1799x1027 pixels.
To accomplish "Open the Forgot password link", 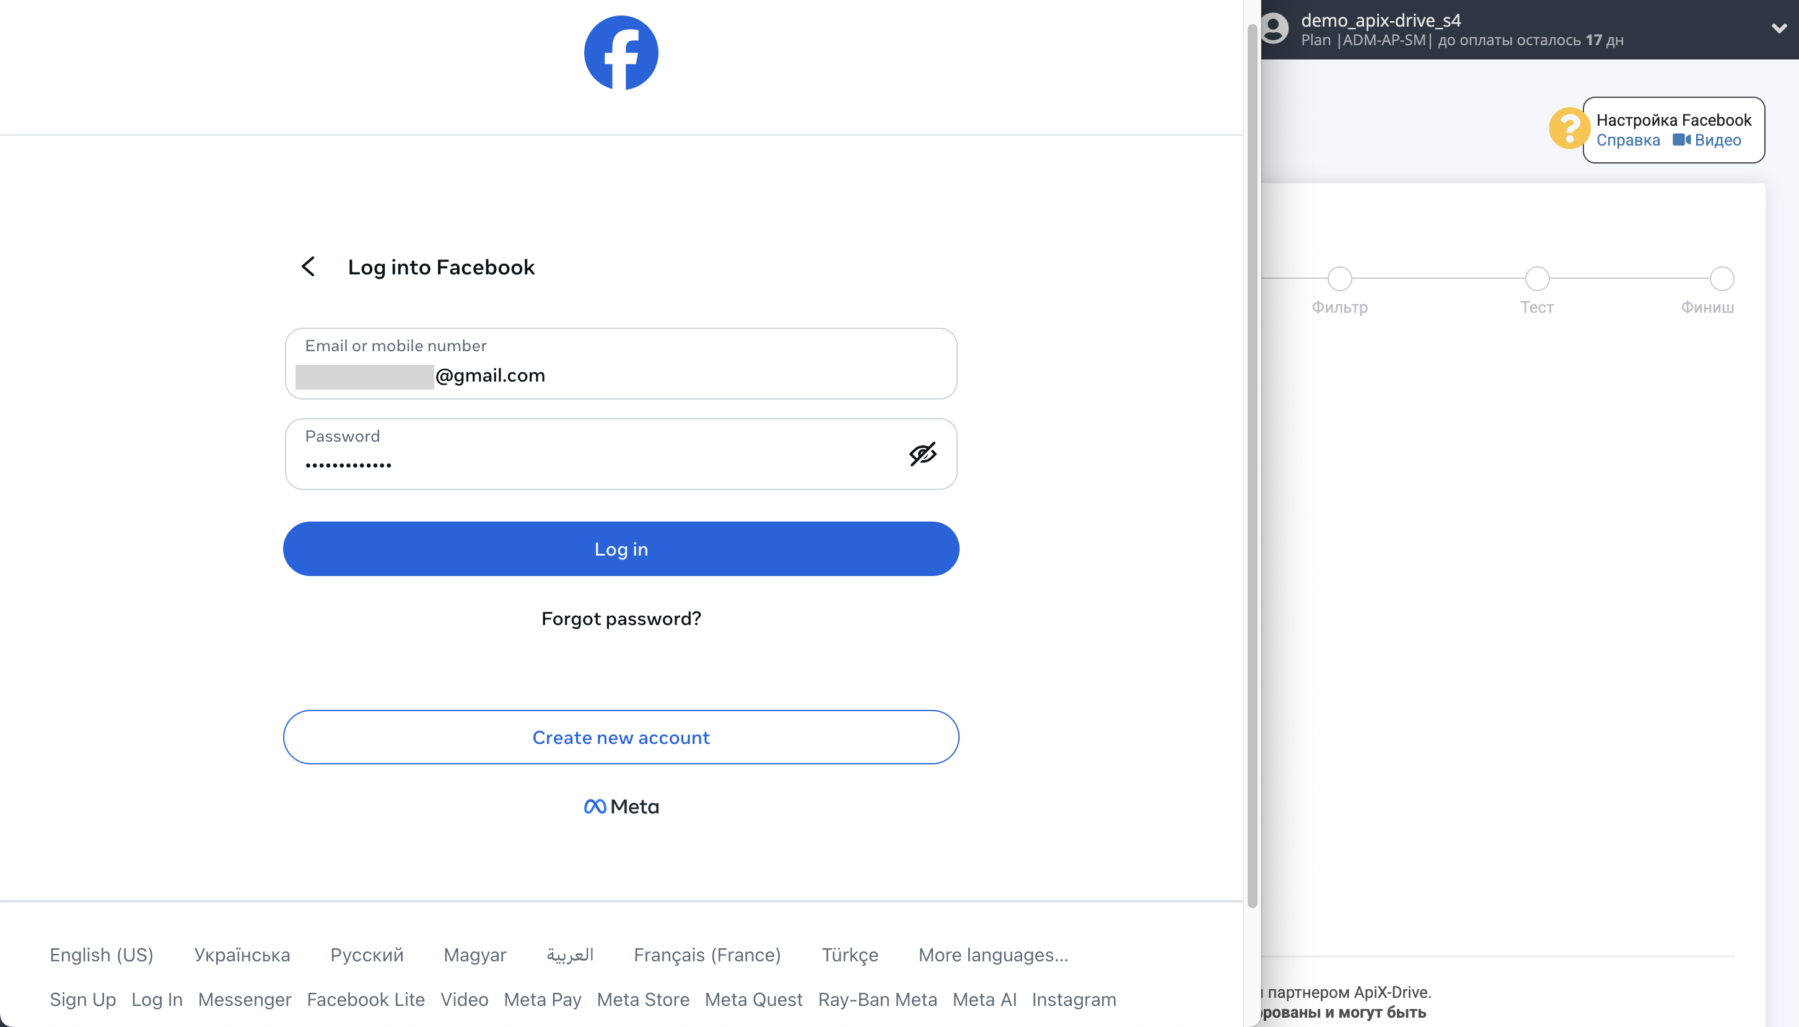I will tap(621, 619).
